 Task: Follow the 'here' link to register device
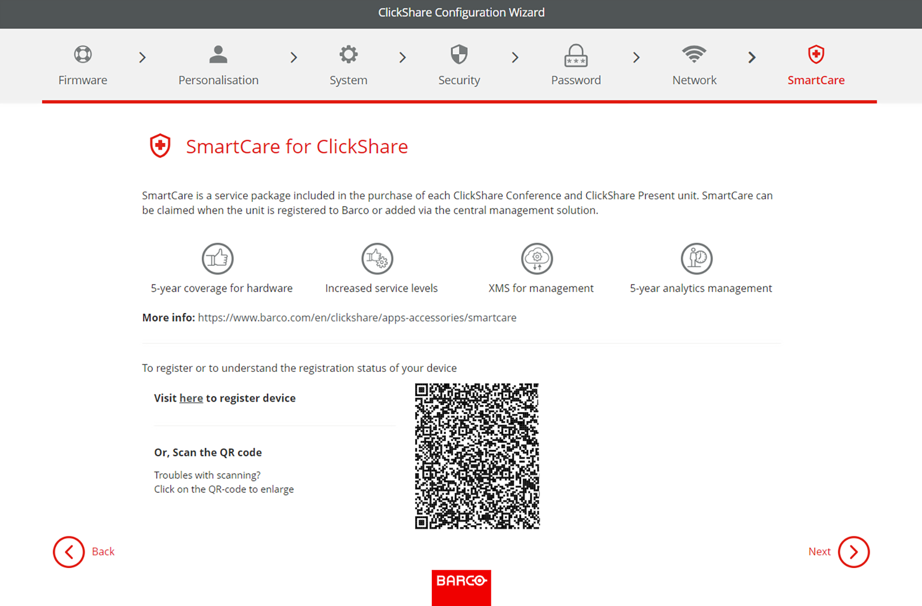tap(191, 398)
